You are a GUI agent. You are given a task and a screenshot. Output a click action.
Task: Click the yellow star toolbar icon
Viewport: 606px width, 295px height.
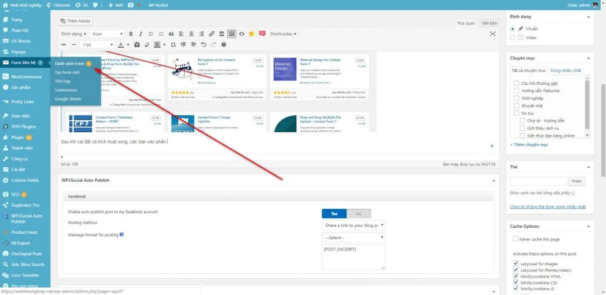251,34
